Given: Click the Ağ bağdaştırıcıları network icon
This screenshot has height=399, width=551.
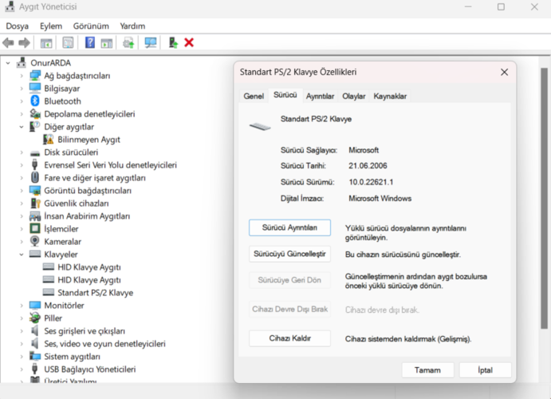Looking at the screenshot, I should pos(35,75).
